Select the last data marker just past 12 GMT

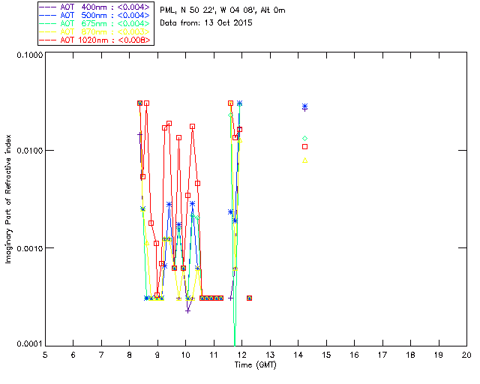point(249,298)
